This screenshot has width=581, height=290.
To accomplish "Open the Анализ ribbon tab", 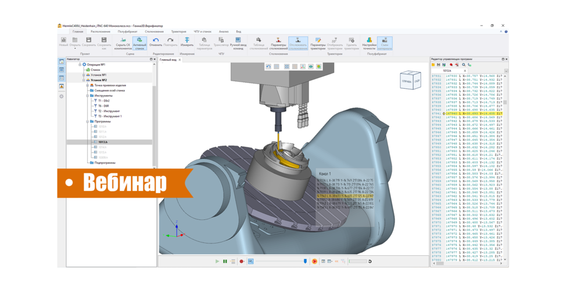I will (x=224, y=31).
